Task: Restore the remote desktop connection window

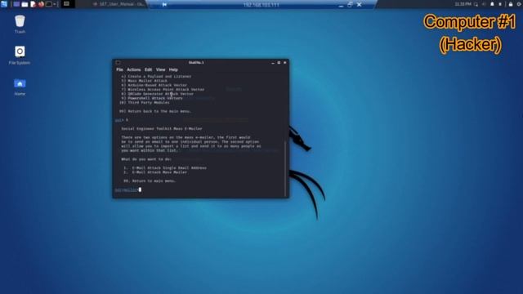Action: [x=350, y=5]
